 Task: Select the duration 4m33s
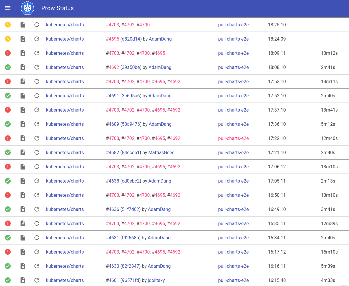(328, 280)
